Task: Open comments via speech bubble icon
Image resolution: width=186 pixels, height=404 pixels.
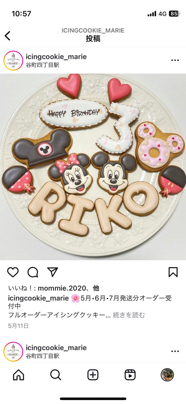Action: tap(33, 272)
